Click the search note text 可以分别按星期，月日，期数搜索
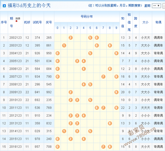 pos(118,6)
